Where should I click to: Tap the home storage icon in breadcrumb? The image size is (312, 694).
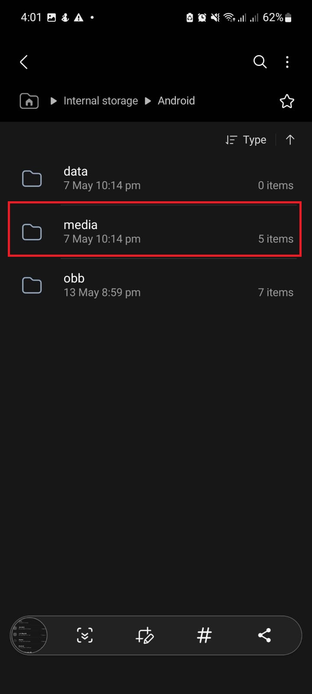29,101
